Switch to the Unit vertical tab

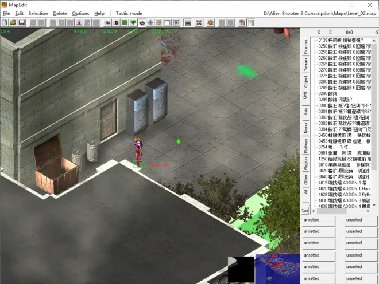point(305,96)
